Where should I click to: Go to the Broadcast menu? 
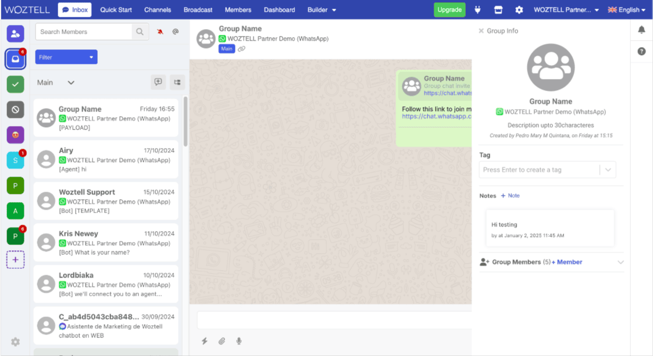coord(198,10)
